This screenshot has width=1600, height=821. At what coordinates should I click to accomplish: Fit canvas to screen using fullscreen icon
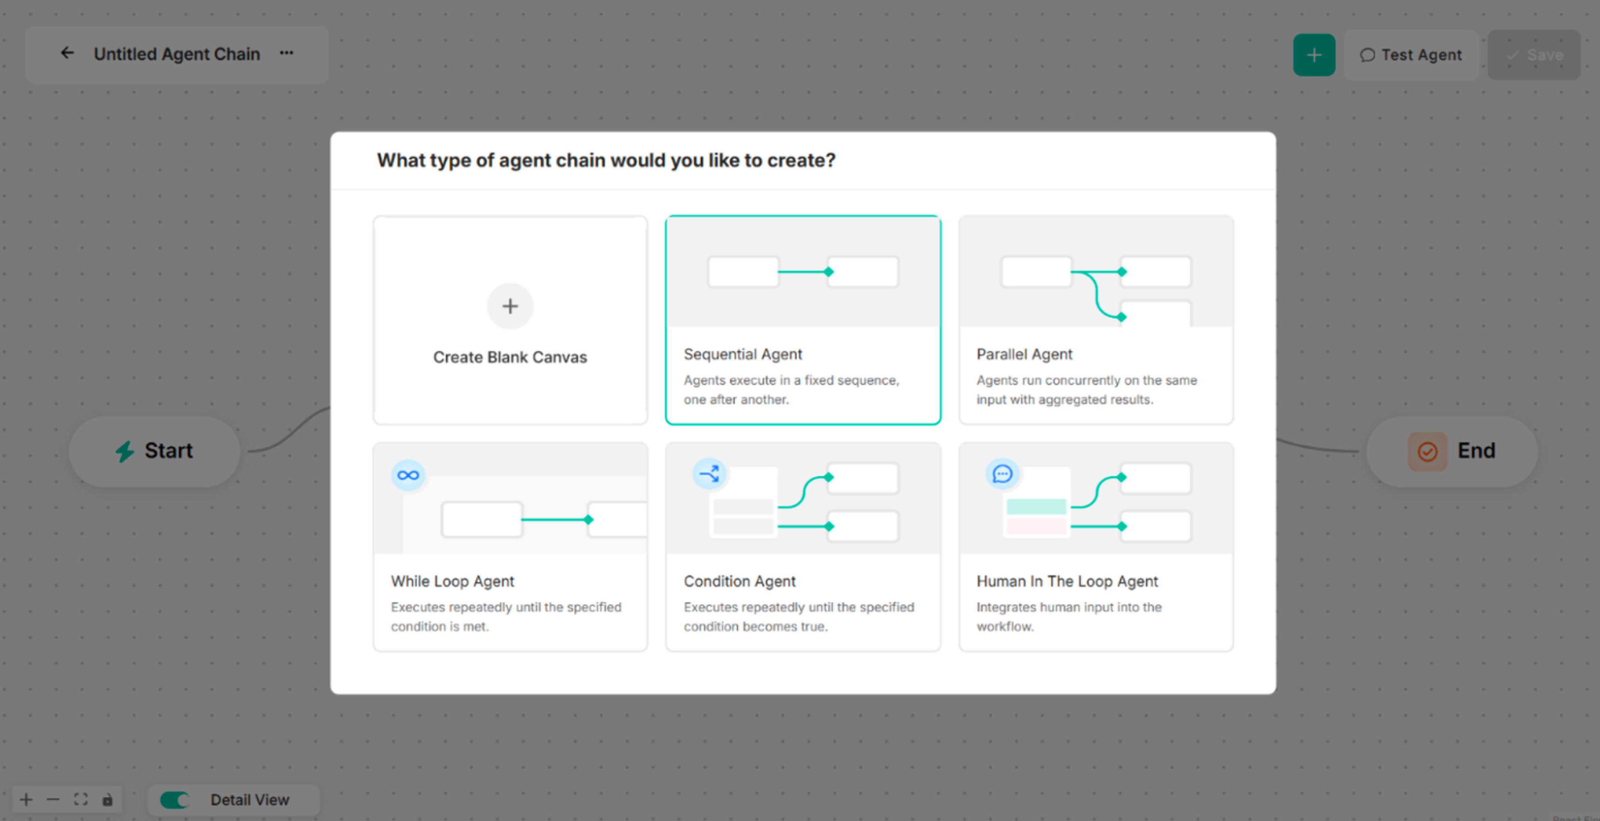click(80, 799)
